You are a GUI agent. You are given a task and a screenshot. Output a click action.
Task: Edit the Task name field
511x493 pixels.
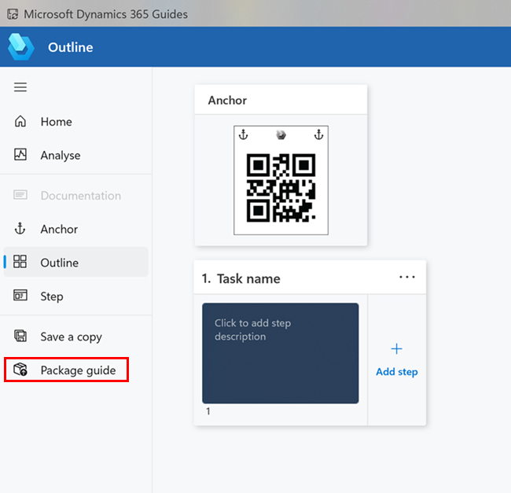pos(248,278)
